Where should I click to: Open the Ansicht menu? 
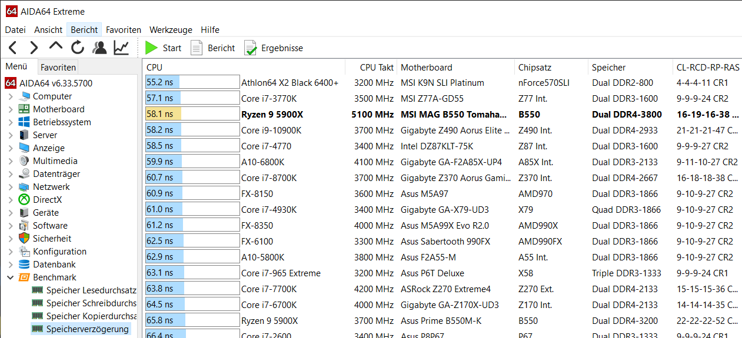pyautogui.click(x=48, y=29)
